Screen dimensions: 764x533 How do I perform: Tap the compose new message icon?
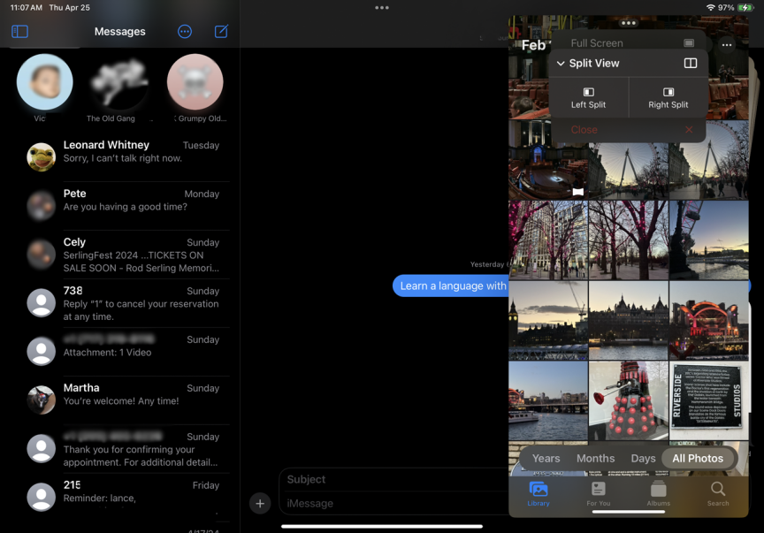point(221,32)
